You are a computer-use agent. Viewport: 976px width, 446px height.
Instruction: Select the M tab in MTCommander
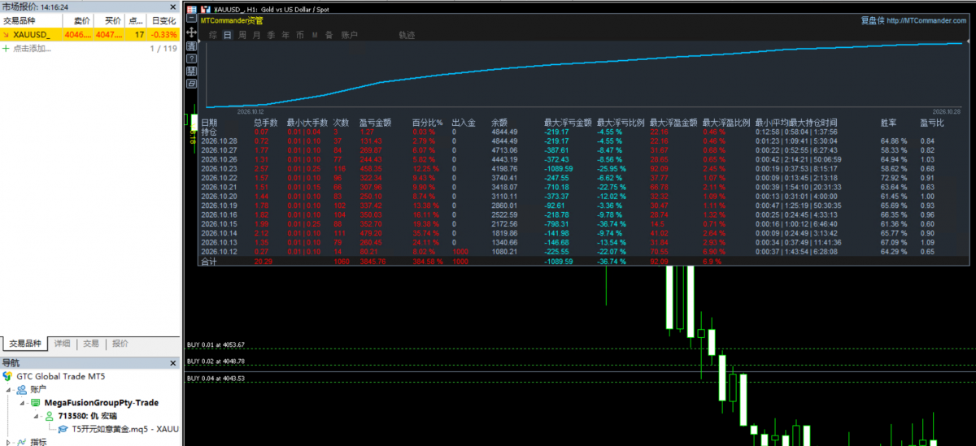pos(315,35)
